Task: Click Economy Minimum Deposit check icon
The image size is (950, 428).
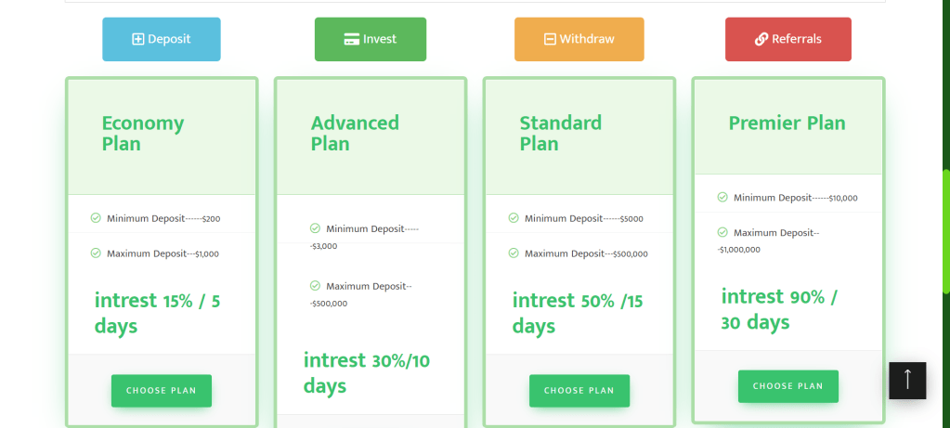Action: point(96,218)
